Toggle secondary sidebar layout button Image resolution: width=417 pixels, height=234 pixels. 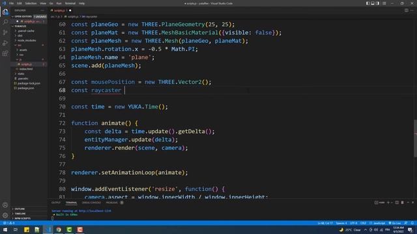click(x=378, y=3)
